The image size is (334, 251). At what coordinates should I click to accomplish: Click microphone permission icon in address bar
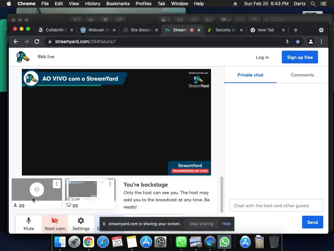(x=287, y=42)
